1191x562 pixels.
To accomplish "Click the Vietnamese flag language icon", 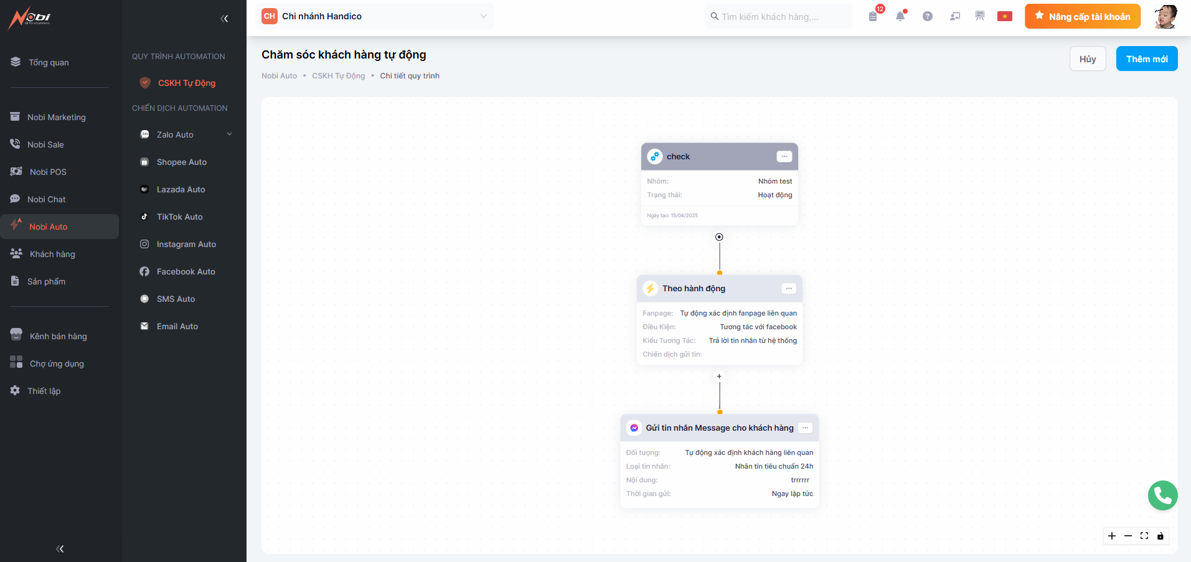I will 1004,17.
